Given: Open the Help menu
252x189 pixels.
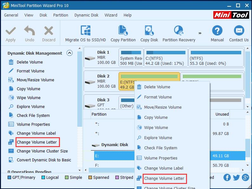Looking at the screenshot, I should [x=127, y=15].
